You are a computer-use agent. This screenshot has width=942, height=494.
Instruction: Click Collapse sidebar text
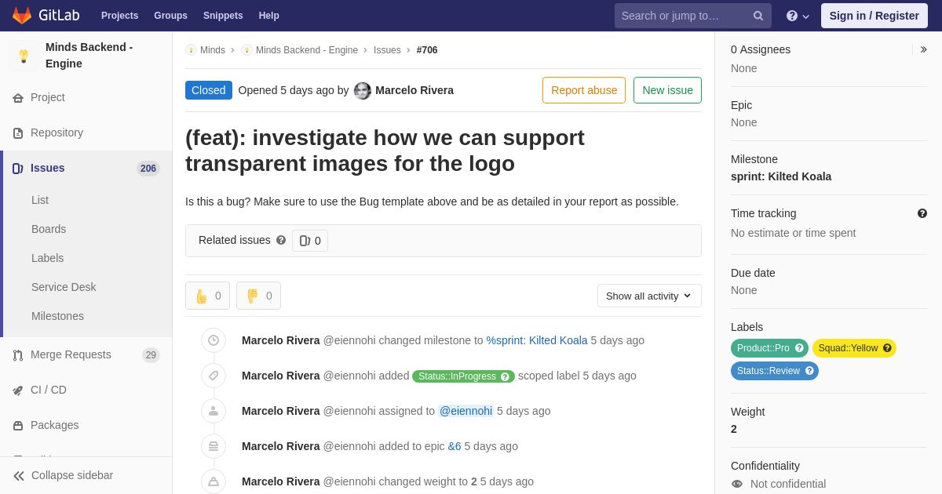click(72, 475)
